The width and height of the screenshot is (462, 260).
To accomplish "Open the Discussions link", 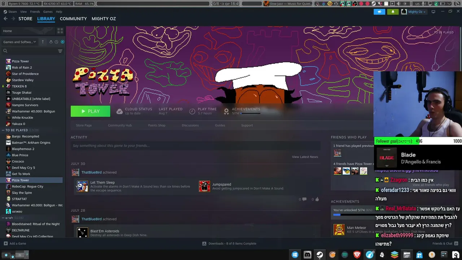I will point(190,125).
